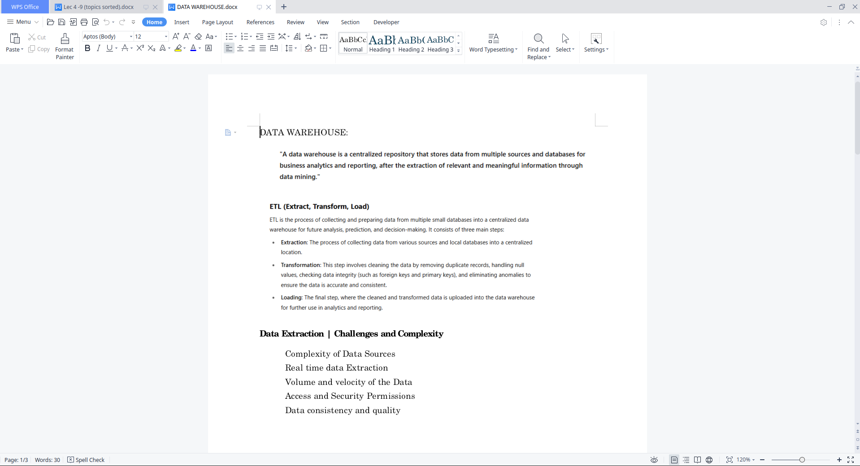
Task: Apply the Heading 1 style
Action: [382, 43]
